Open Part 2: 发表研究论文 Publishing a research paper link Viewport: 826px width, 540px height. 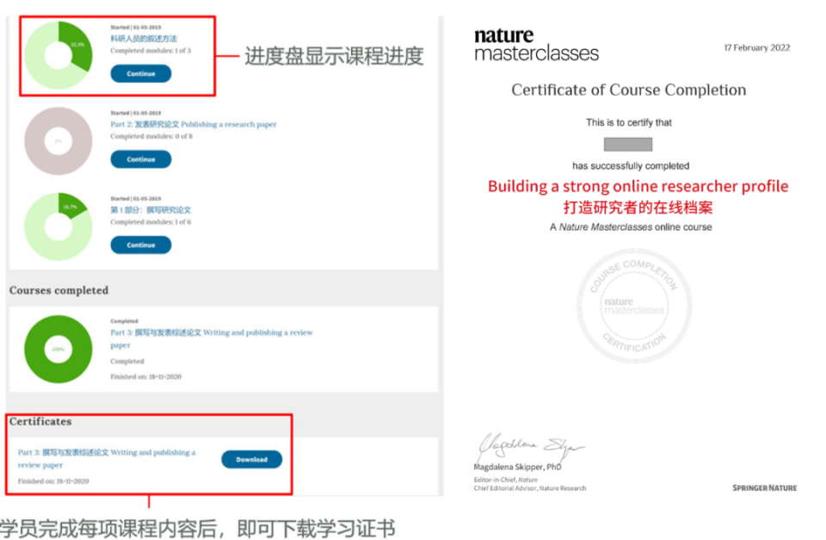tap(194, 125)
